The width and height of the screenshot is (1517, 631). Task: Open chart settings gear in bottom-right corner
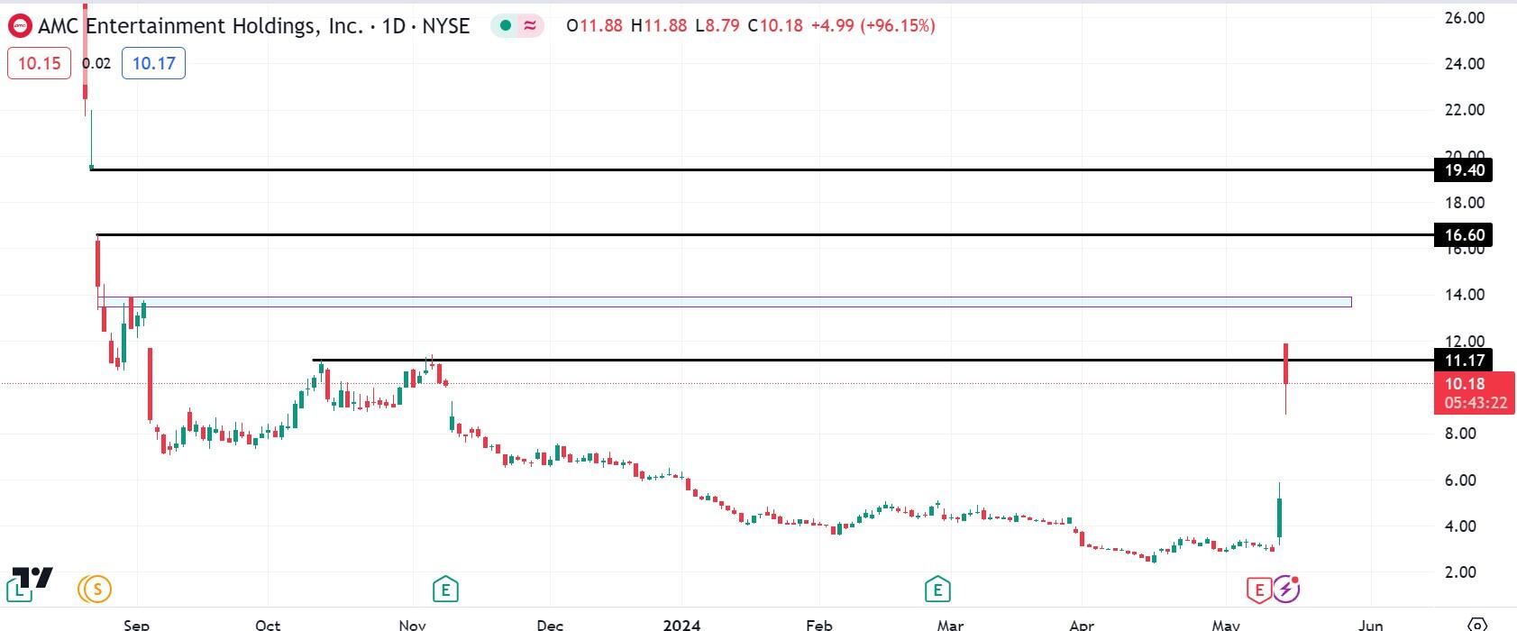[1476, 624]
